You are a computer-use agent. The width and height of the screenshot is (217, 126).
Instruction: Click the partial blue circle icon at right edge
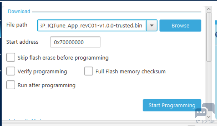[216, 34]
